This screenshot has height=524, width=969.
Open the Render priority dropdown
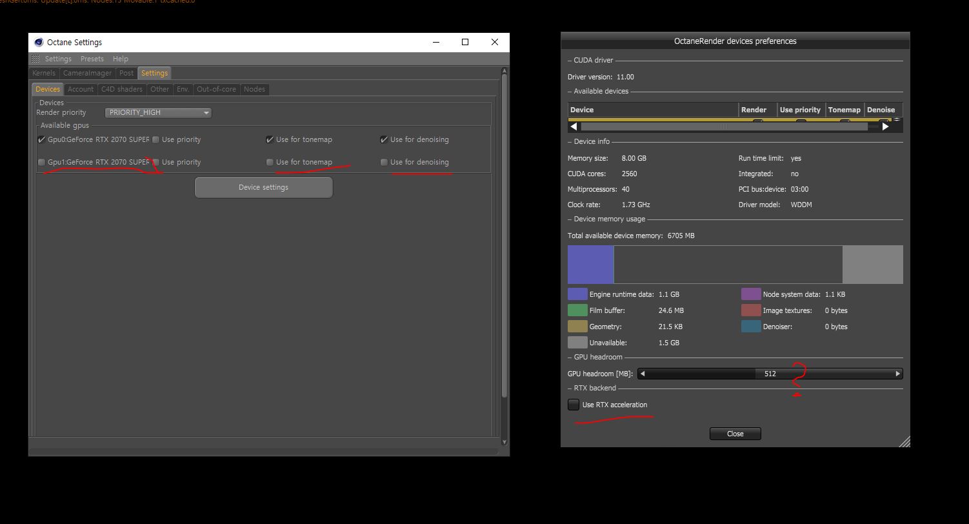(x=158, y=112)
